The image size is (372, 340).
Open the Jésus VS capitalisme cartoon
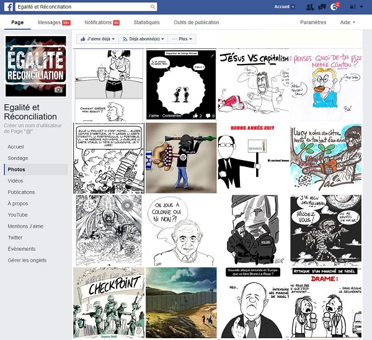[254, 85]
